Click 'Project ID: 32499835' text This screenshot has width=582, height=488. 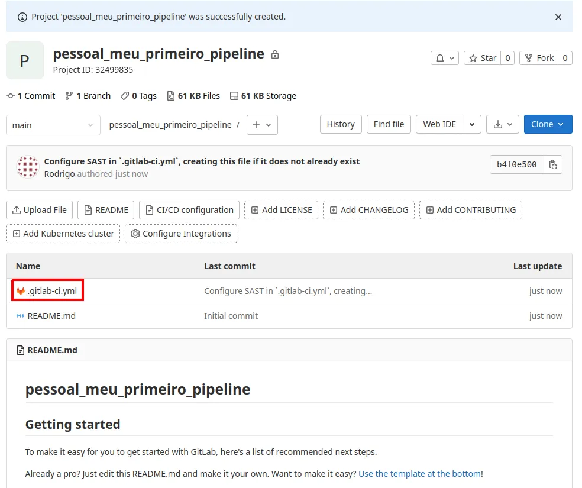coord(93,70)
